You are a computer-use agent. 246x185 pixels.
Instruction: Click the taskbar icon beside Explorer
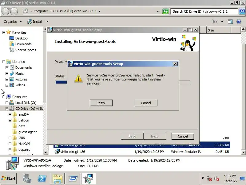coord(73,179)
